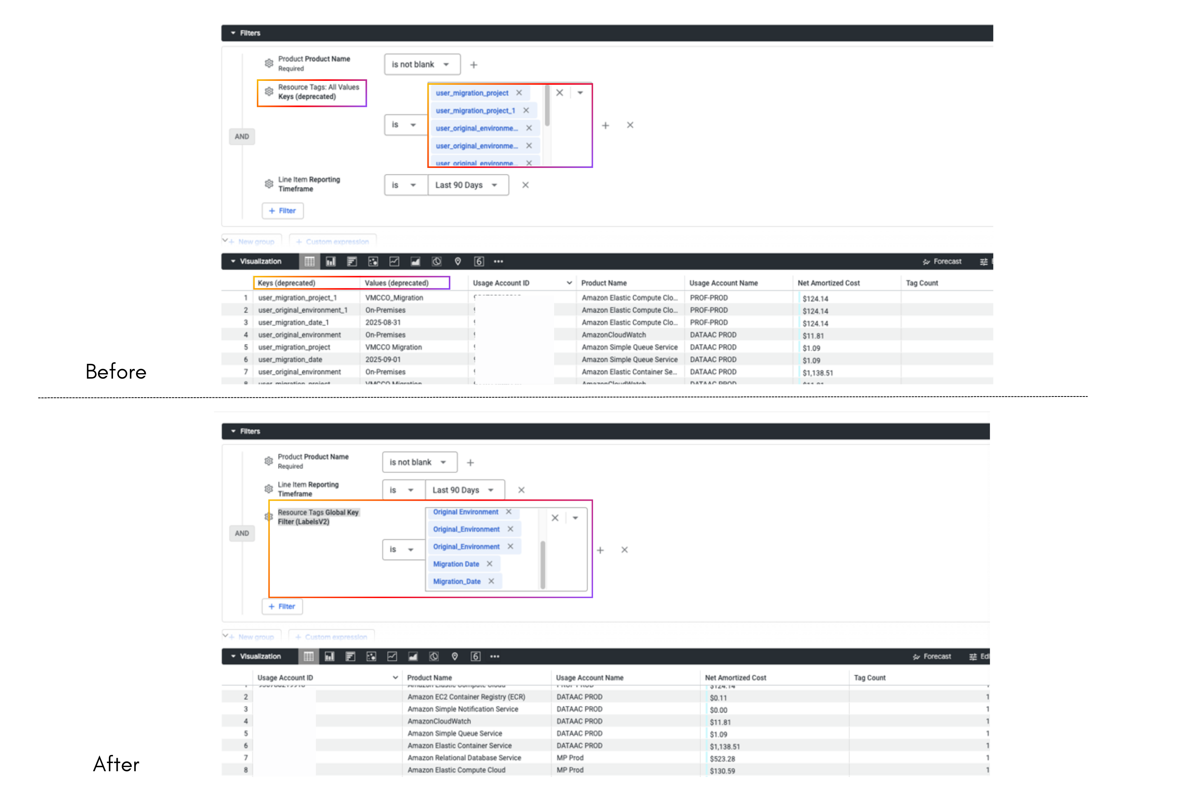Choose line chart icon in After visualization bar
Image resolution: width=1189 pixels, height=793 pixels.
coord(392,657)
